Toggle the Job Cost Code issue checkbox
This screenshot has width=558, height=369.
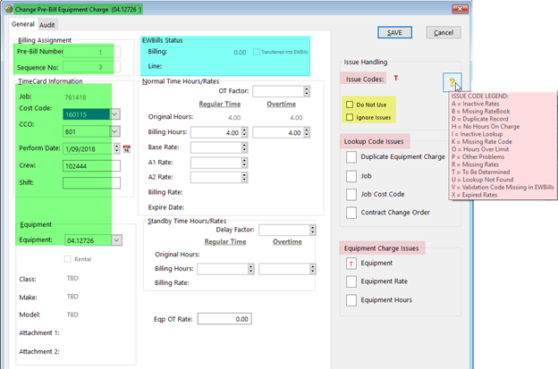pyautogui.click(x=351, y=195)
